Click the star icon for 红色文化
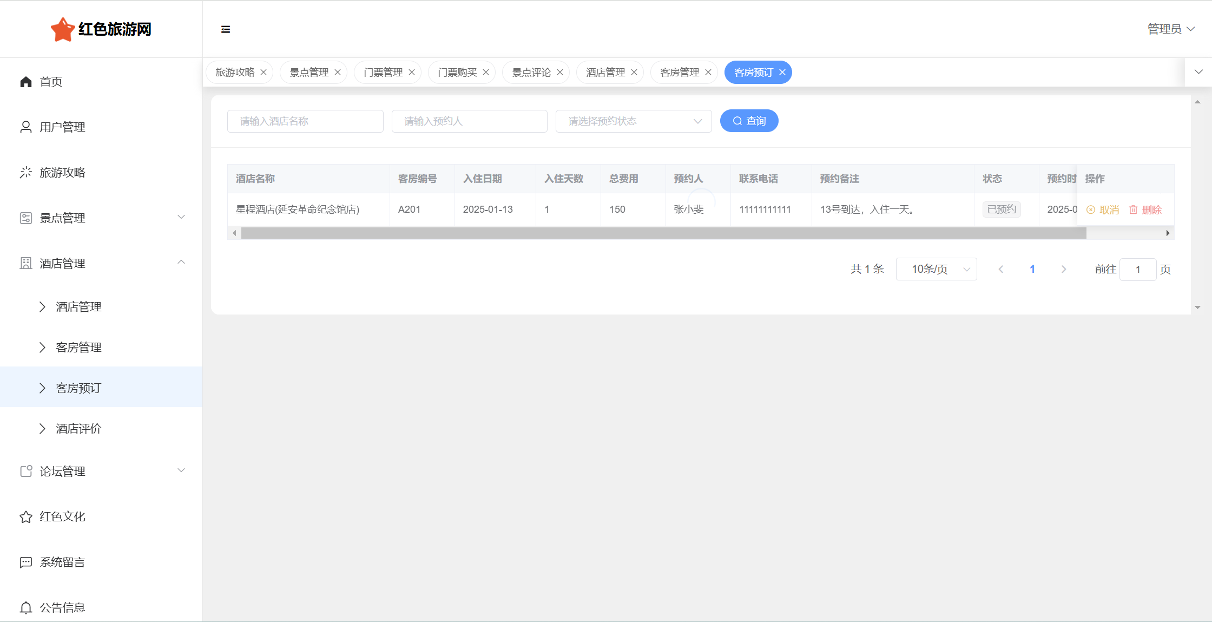Screen dimensions: 1212x622 click(x=26, y=517)
